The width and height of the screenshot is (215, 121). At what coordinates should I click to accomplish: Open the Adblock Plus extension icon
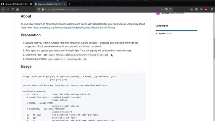pos(206,9)
